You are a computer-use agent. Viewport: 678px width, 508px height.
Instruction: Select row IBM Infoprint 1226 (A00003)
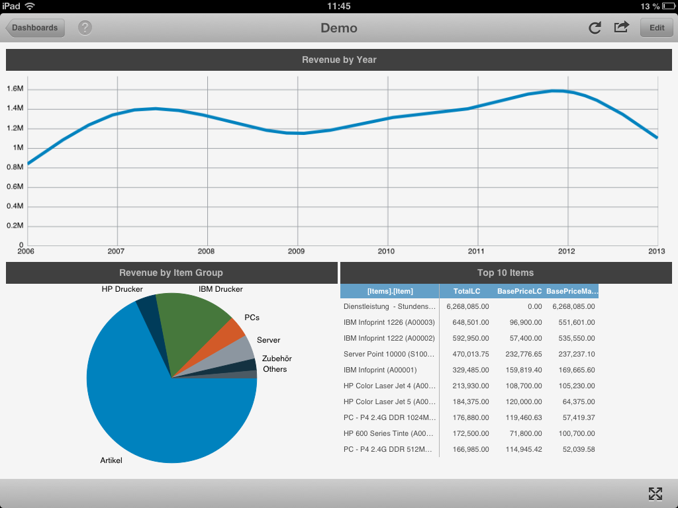469,322
